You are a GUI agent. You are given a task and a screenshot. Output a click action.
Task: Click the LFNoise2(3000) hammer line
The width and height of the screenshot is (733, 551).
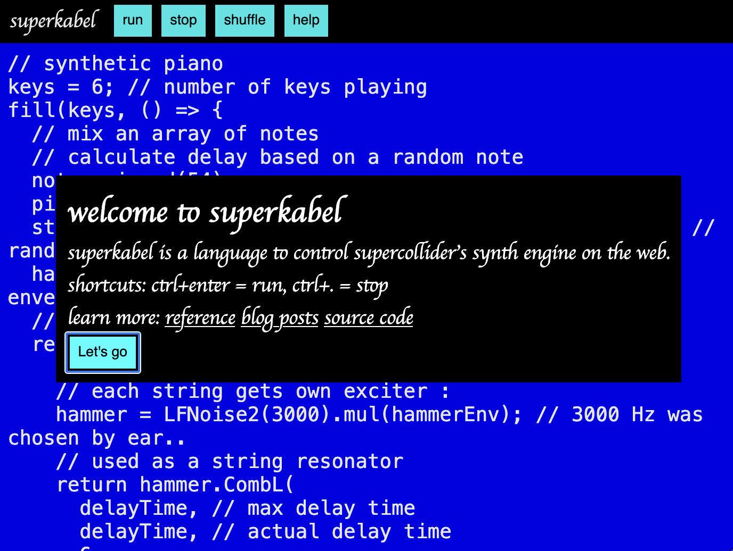click(x=379, y=415)
